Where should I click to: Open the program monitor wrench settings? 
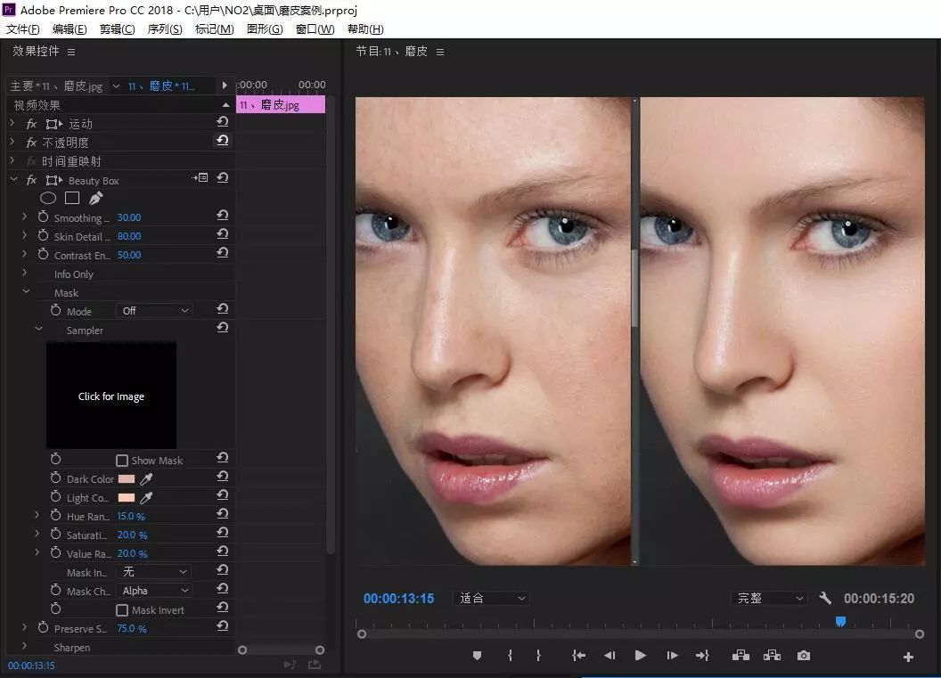825,598
